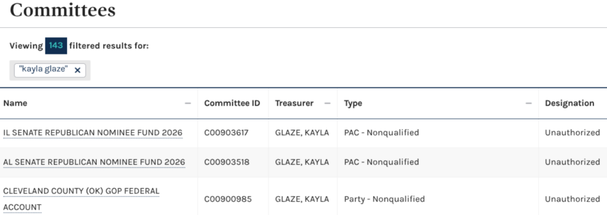This screenshot has height=215, width=607.
Task: Click the Treasurer column header
Action: coord(294,103)
